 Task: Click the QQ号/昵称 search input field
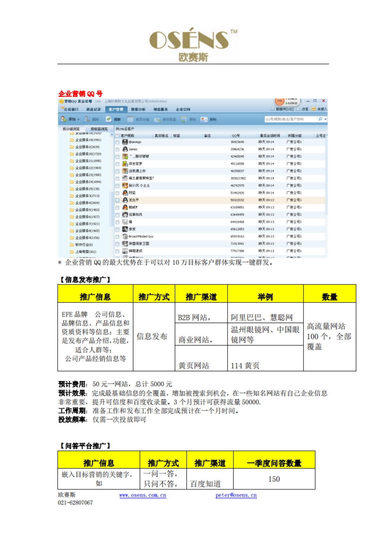click(290, 119)
